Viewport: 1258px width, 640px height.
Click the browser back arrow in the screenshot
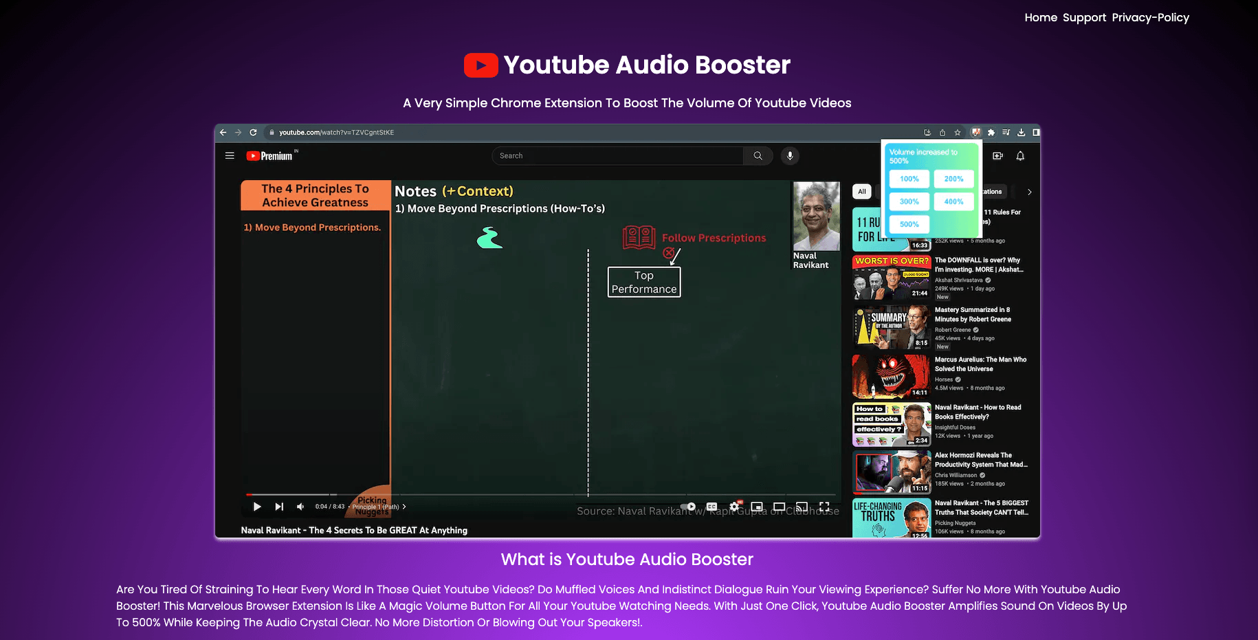tap(223, 132)
